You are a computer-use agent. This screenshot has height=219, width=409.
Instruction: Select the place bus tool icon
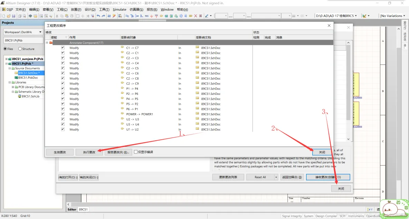(132, 16)
